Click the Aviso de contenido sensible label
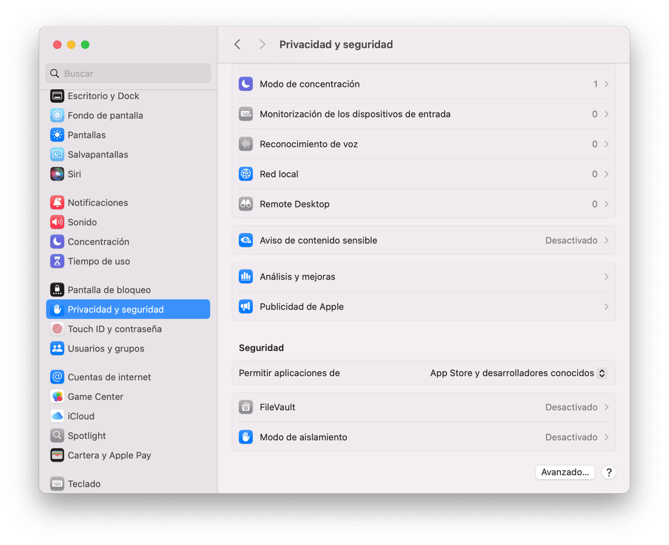This screenshot has height=545, width=669. tap(319, 240)
